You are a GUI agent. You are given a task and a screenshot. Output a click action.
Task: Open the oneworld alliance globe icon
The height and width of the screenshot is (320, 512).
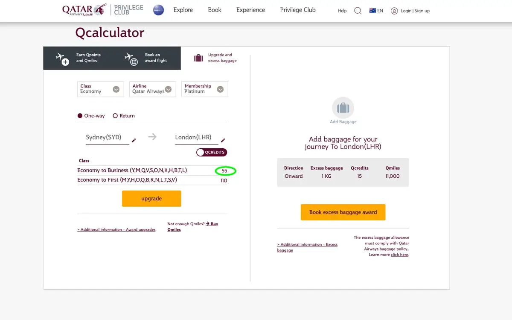[x=158, y=10]
